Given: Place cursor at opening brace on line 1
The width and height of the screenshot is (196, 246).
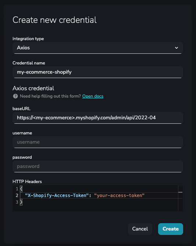Looking at the screenshot, I should point(21,189).
